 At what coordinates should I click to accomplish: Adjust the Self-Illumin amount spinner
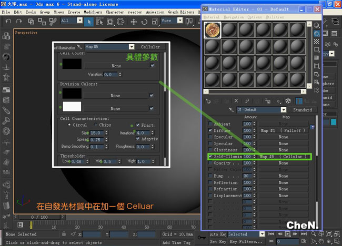(x=254, y=157)
